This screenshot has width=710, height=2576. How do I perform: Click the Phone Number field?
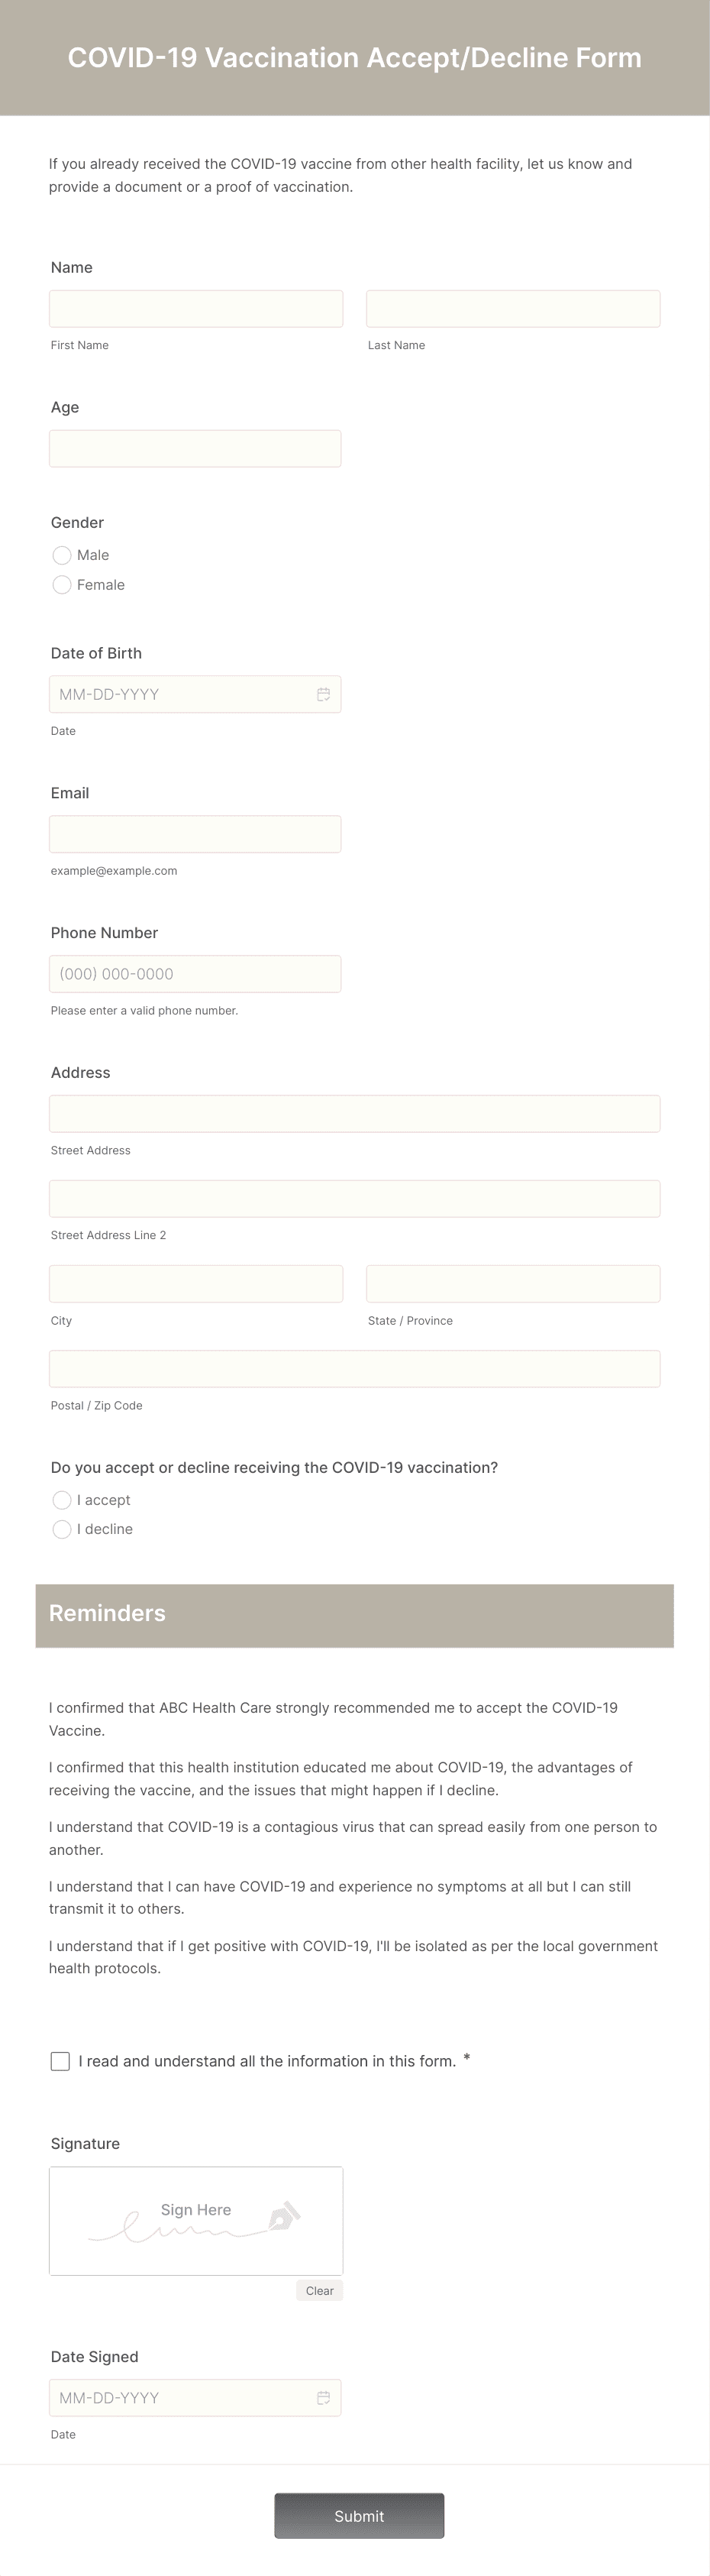pyautogui.click(x=195, y=974)
